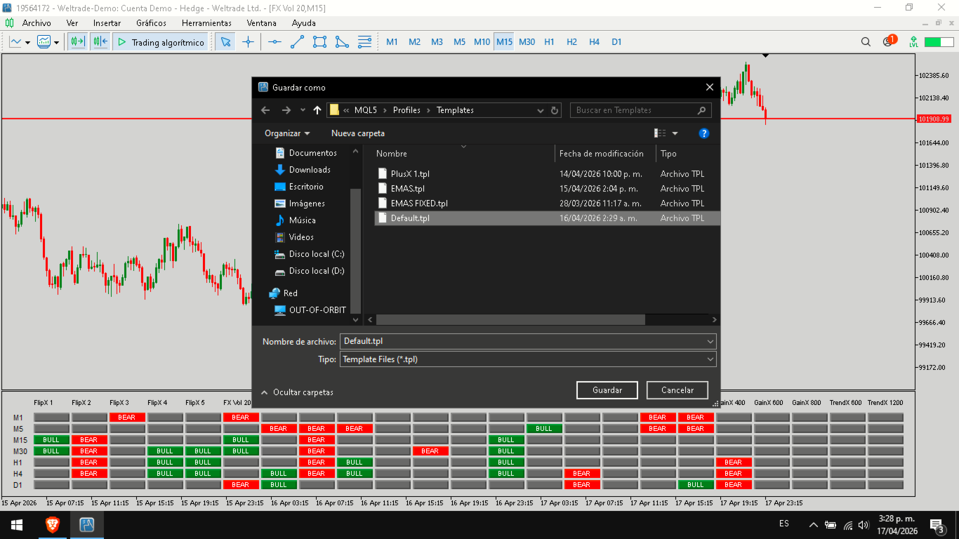Open the blue help icon in dialog
959x539 pixels.
tap(703, 133)
